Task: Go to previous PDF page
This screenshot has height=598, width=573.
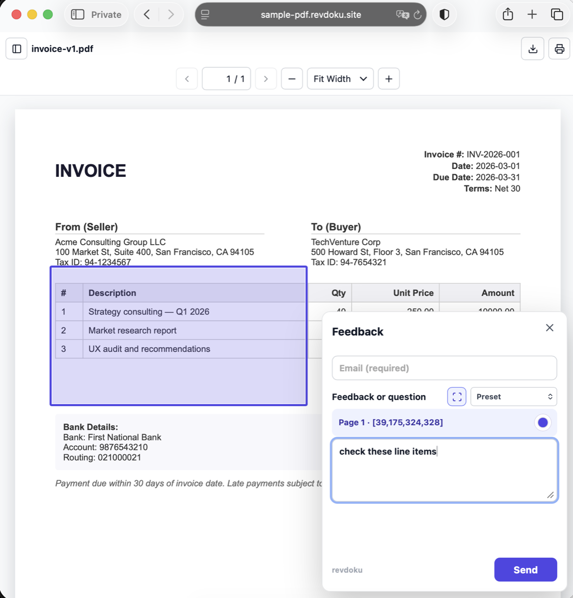Action: [x=187, y=79]
